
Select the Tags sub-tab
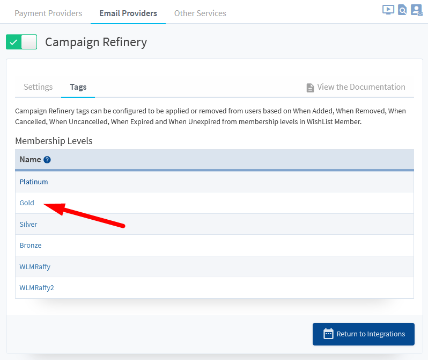[78, 87]
